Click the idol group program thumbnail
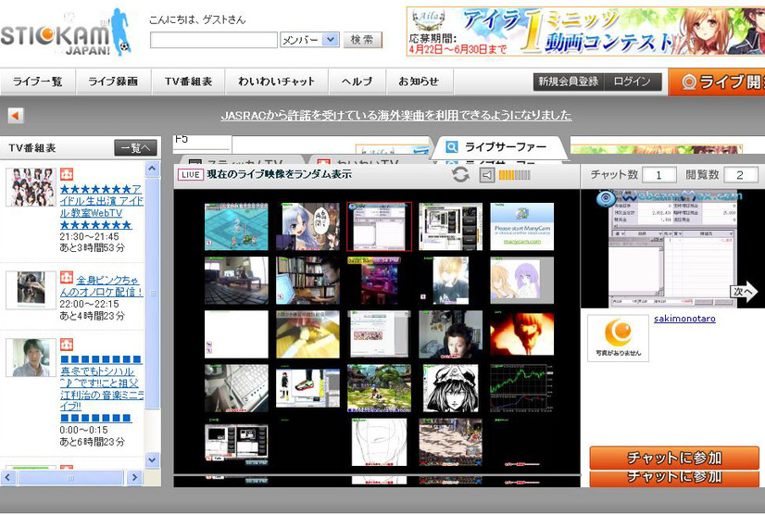This screenshot has width=765, height=515. coord(31,187)
